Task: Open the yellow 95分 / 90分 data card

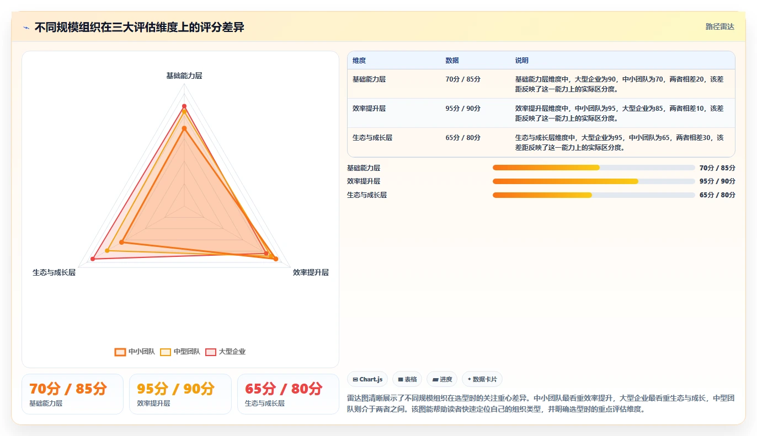Action: click(180, 394)
